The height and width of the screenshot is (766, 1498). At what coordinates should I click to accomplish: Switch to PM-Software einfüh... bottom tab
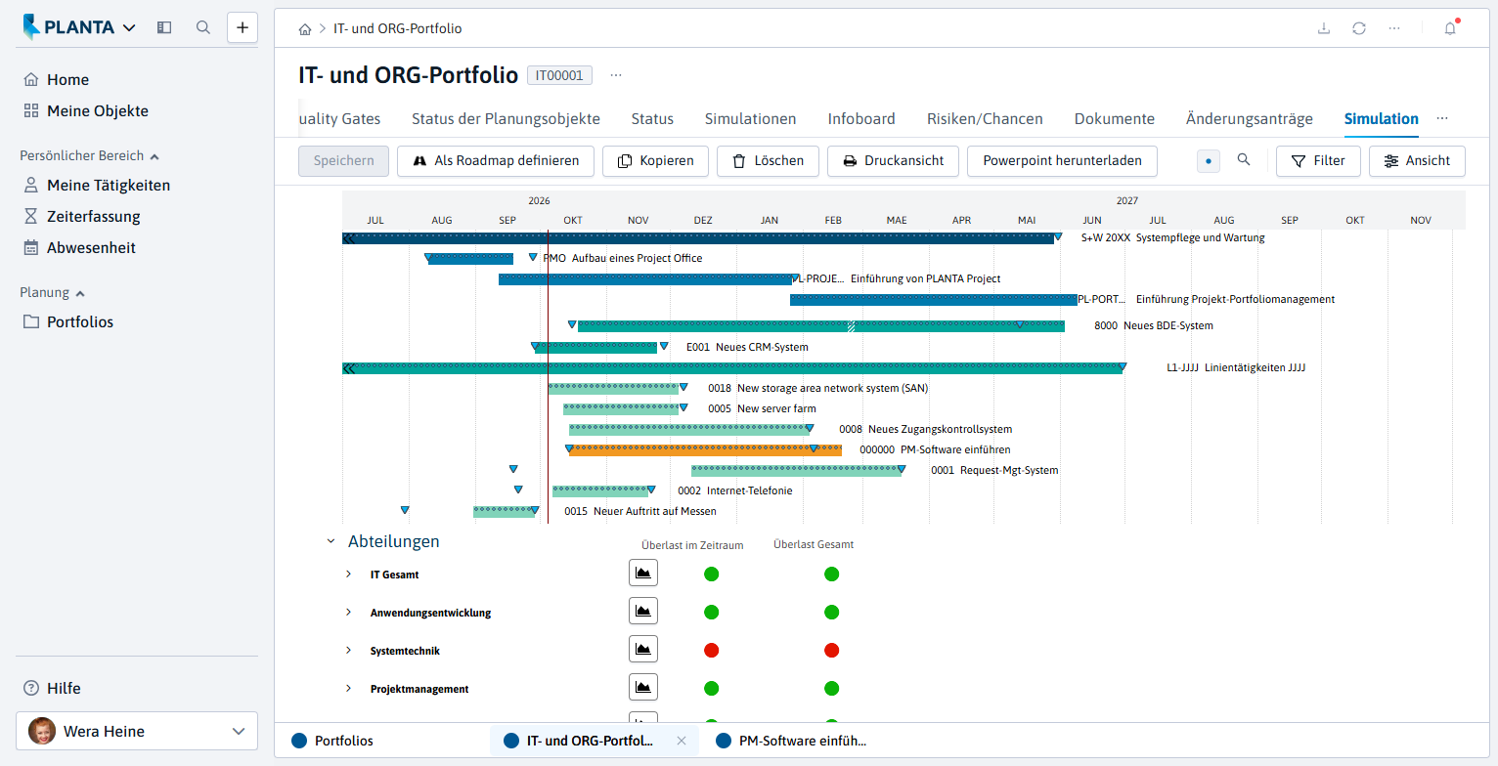click(x=791, y=741)
